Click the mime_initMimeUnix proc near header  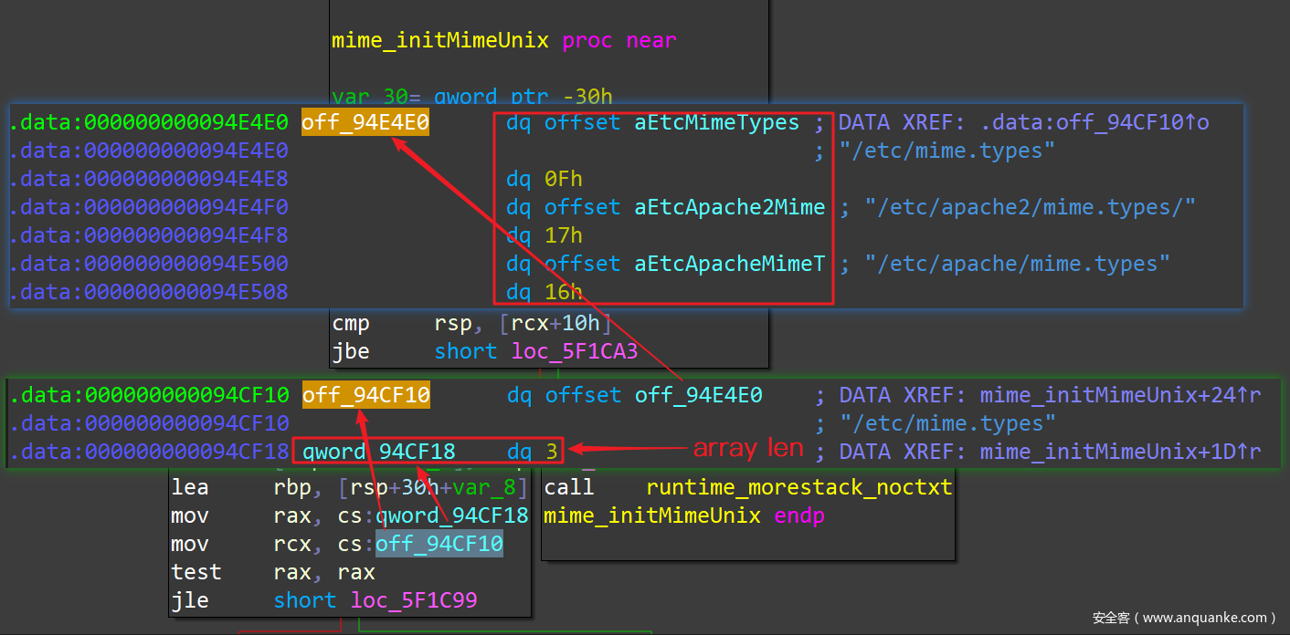click(x=503, y=41)
